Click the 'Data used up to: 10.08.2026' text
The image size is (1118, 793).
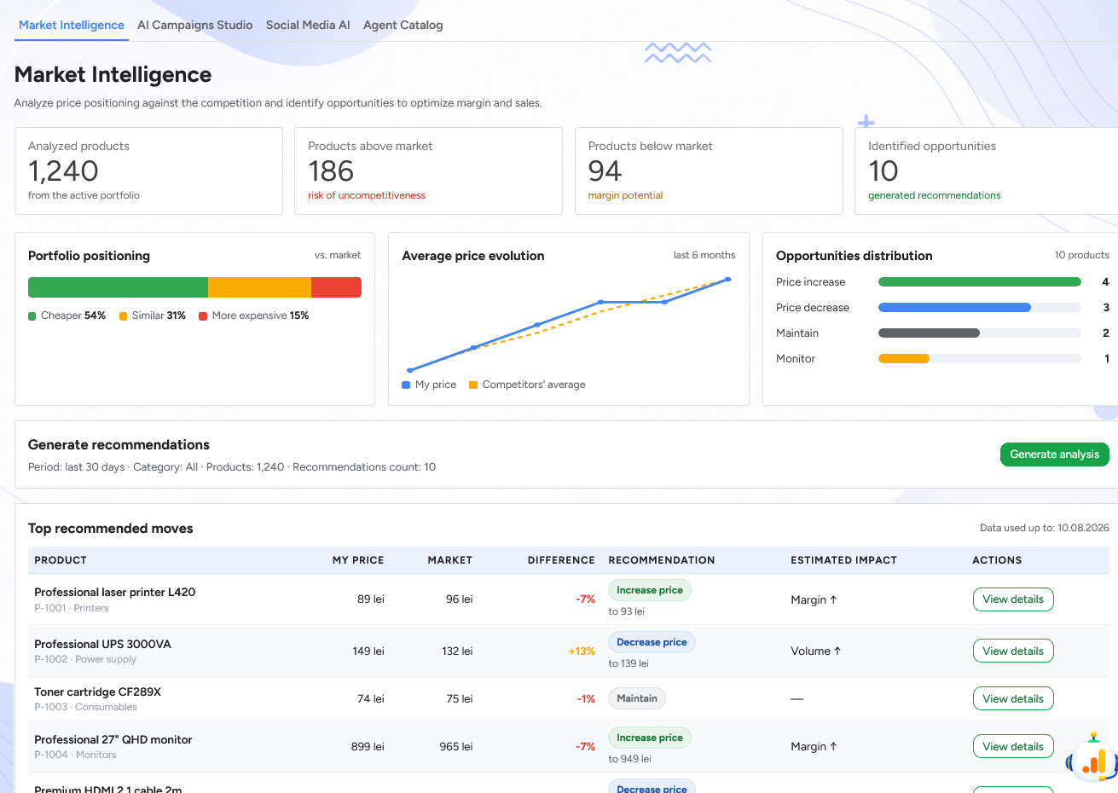(1045, 528)
